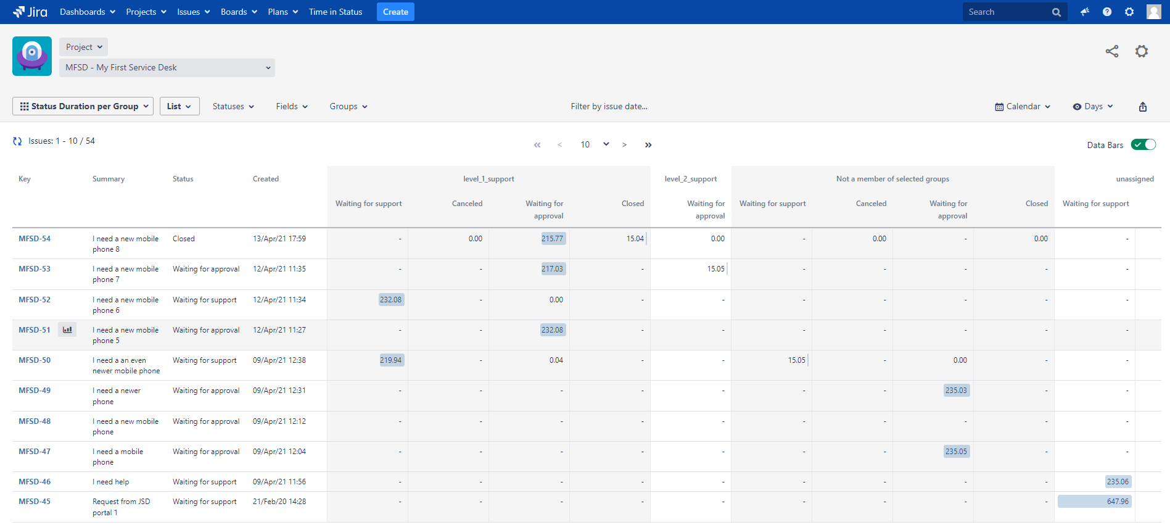Click the 647.96 data bar for MFSD-45
1170x530 pixels.
[x=1094, y=502]
